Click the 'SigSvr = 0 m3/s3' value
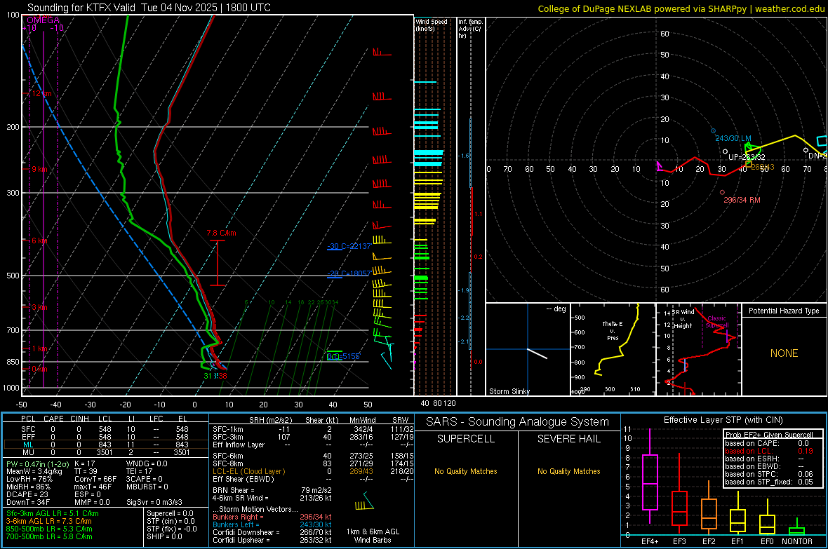 [x=154, y=503]
